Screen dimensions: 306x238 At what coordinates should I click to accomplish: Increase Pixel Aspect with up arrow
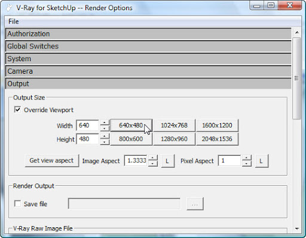[x=247, y=158]
